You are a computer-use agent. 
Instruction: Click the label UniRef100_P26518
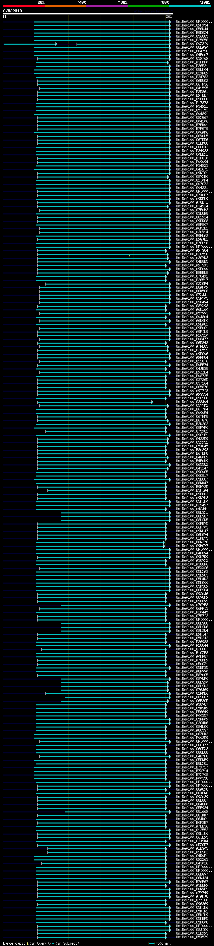(192, 254)
